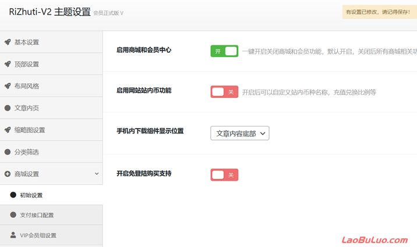Screen dimensions: 417x247
Task: Click the circle icon beside 文章内页
Action: 8,108
